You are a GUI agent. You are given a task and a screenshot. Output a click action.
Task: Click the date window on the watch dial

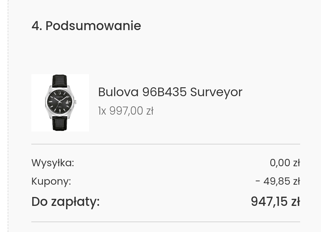pyautogui.click(x=67, y=102)
